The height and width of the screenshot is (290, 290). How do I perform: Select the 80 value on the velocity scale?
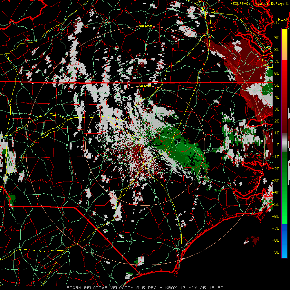277,49
